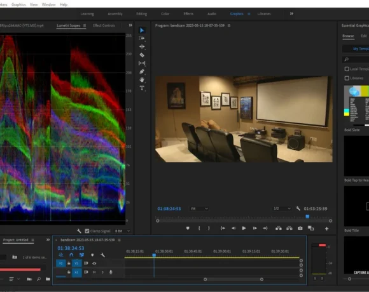
Task: Click the Lift button
Action: (x=279, y=228)
